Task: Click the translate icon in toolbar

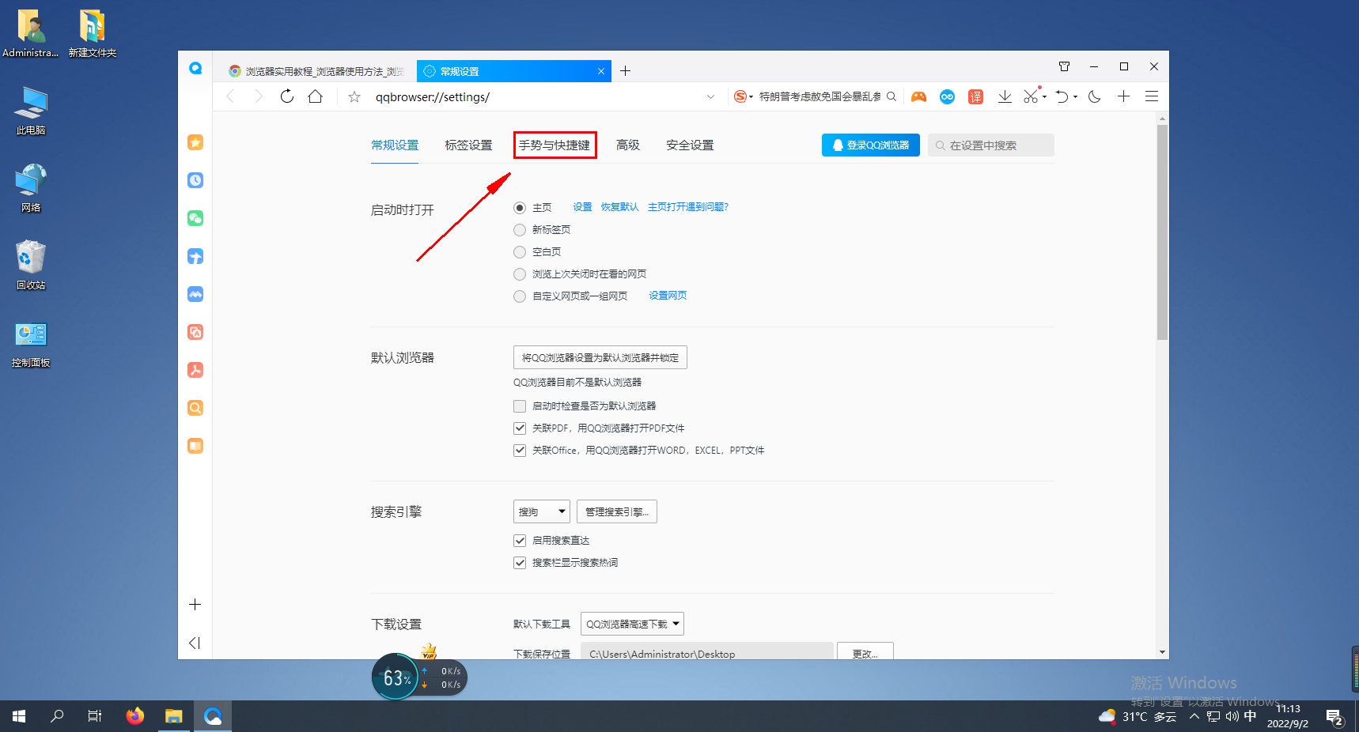Action: click(x=975, y=96)
